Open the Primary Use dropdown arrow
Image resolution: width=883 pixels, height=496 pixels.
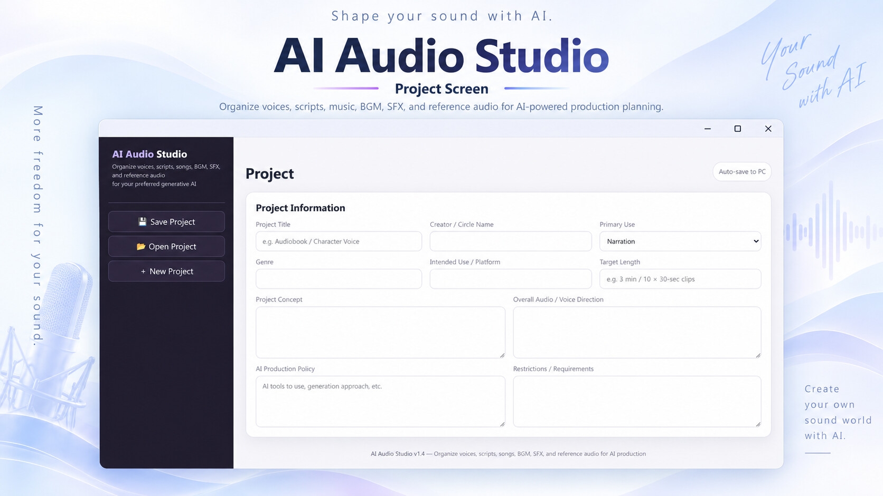756,241
